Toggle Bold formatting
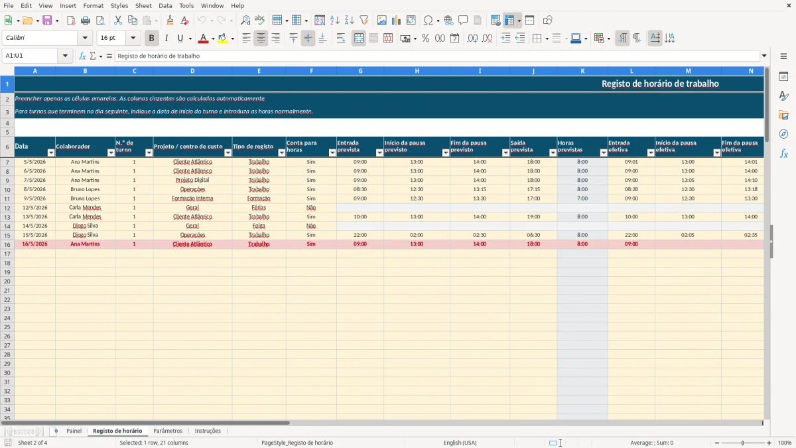 [152, 38]
